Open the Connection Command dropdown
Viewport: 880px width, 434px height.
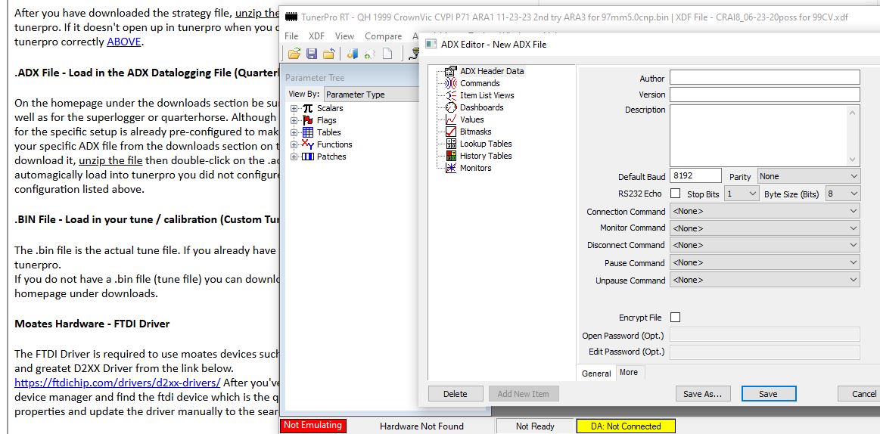tap(764, 212)
